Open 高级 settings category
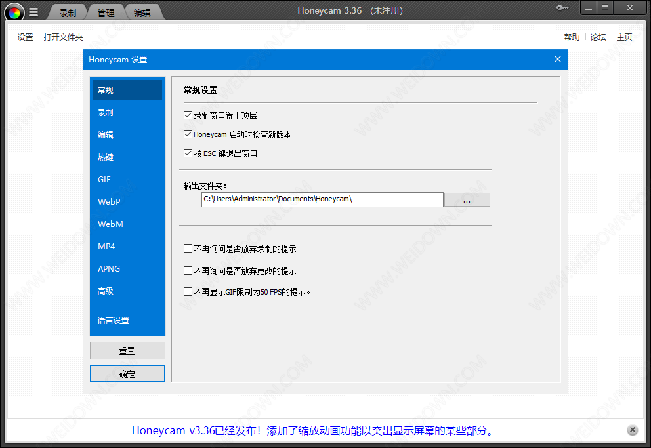Screen dimensions: 651x448 click(x=127, y=291)
